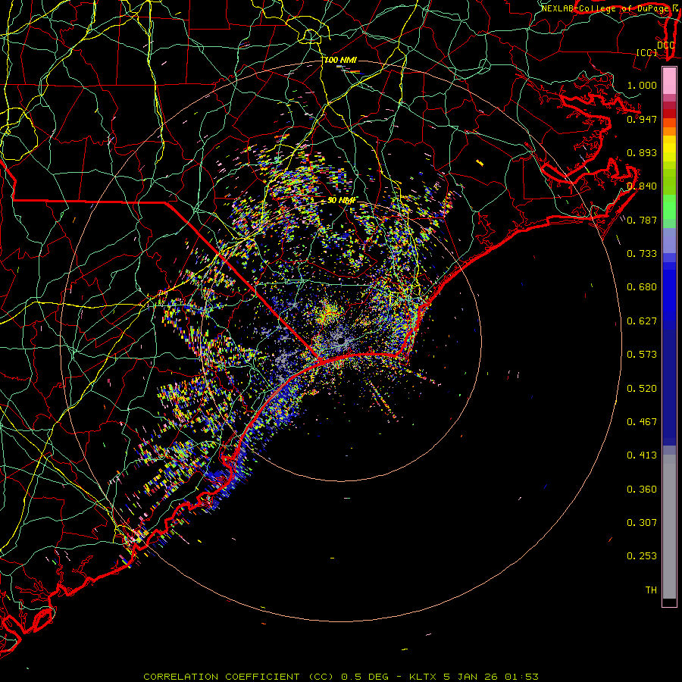Image resolution: width=682 pixels, height=682 pixels.
Task: Click the 1.000 value on the color scale
Action: click(642, 85)
